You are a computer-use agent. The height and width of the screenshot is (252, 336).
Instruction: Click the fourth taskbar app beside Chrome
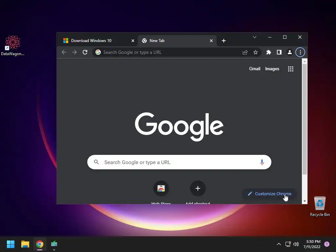coord(54,244)
